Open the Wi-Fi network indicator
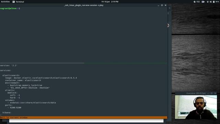Screen dimensions: 220x124 (208, 2)
